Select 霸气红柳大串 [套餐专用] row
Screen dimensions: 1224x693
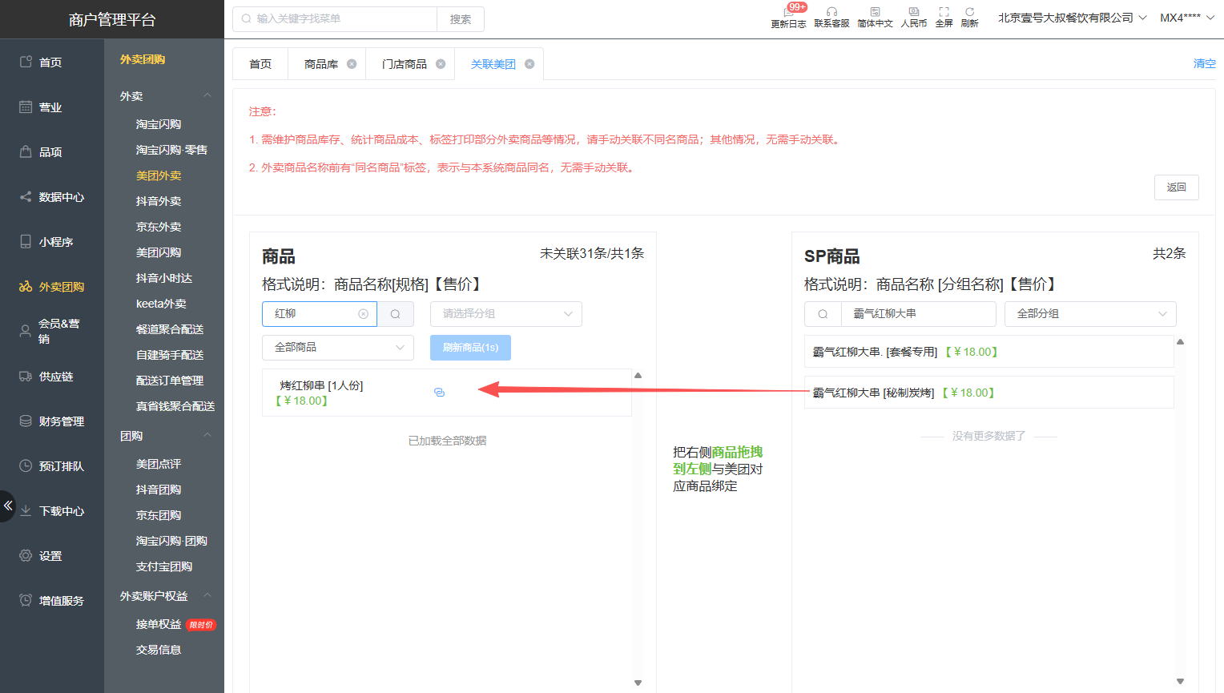pyautogui.click(x=989, y=352)
